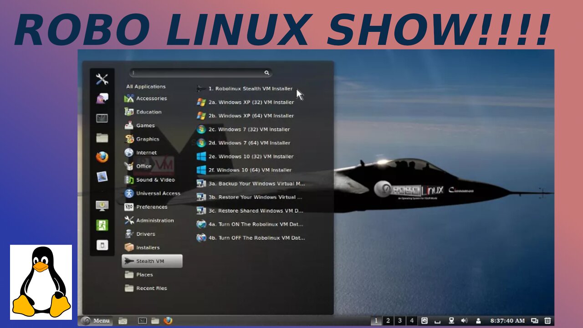Open 3a. Backup Your Windows Virtual Machine

pos(251,184)
